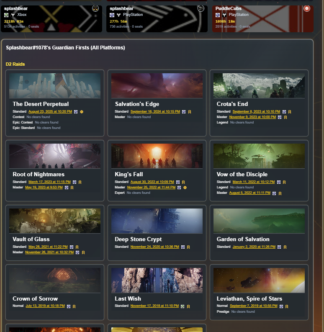Screen dimensions: 324x332
Task: Click the yellow fireteam icon beside Root of Nightmares Standard date
Action: 80,182
